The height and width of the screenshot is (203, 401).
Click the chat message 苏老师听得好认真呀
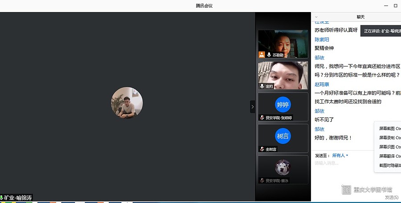(x=336, y=30)
